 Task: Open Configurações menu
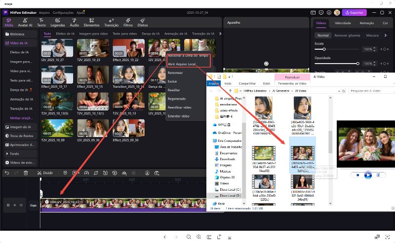pos(63,12)
